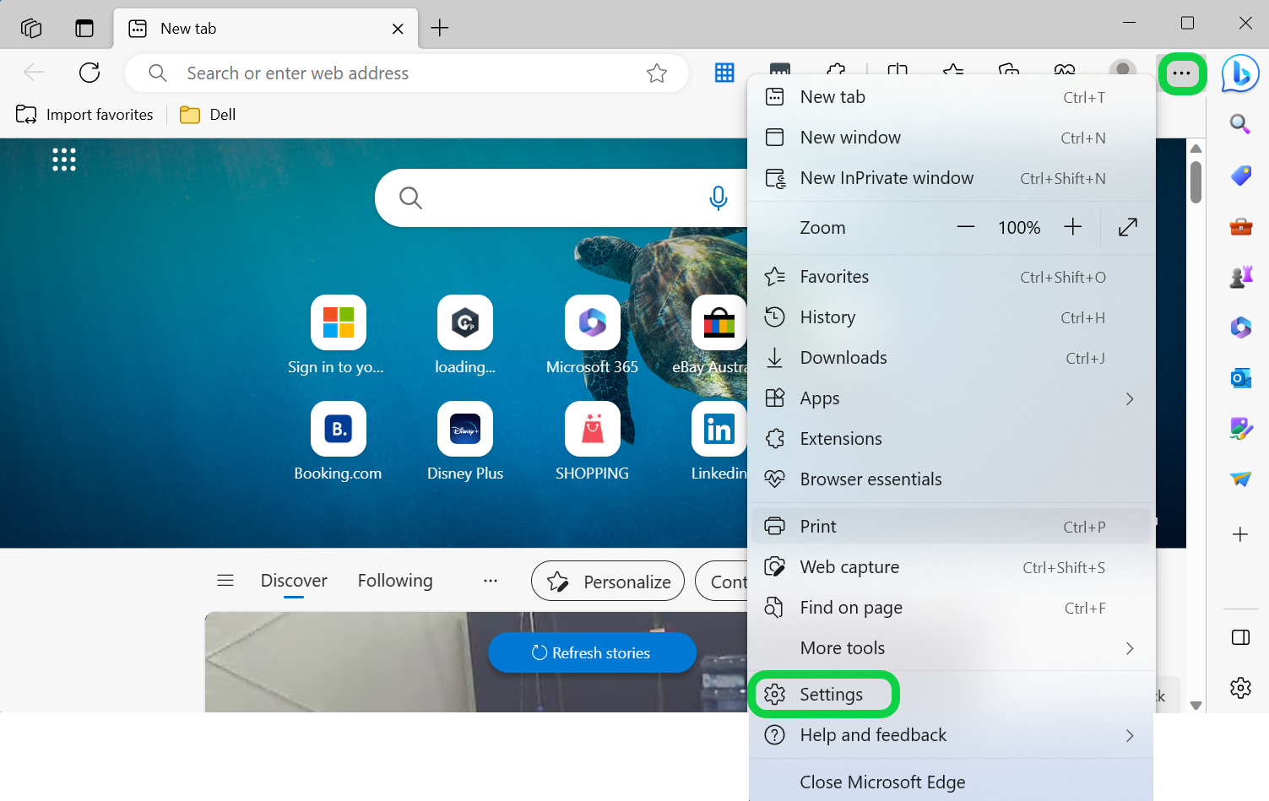
Task: Open the workspaces icon at top left
Action: tap(31, 28)
